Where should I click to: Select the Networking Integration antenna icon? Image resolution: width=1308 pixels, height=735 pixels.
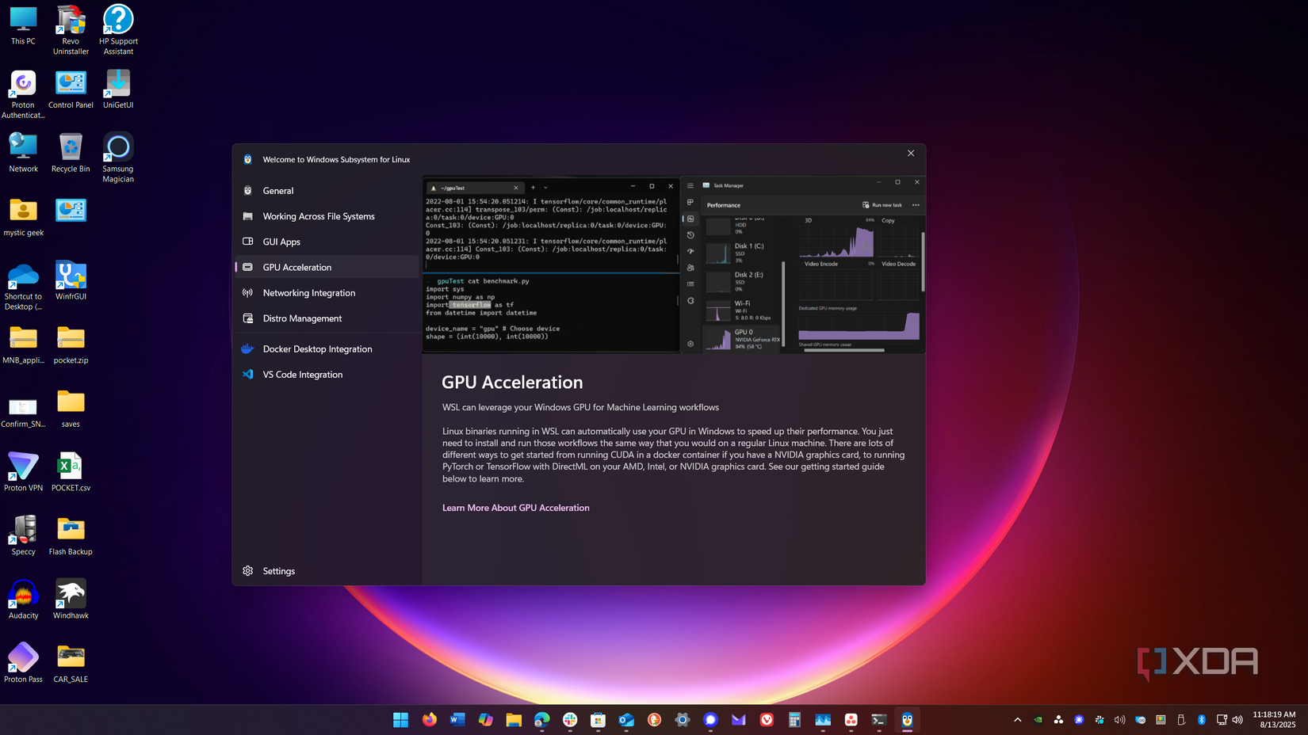coord(248,292)
